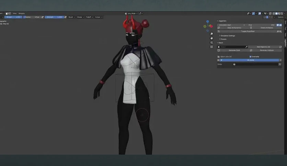Click the Generate Cloth shirt icon

click(x=219, y=50)
